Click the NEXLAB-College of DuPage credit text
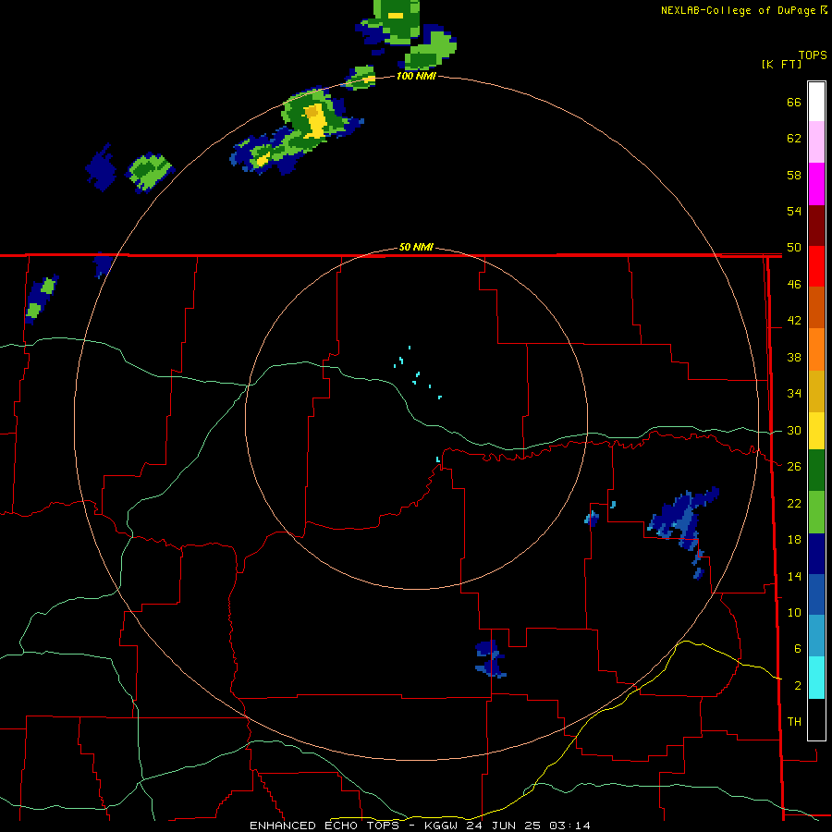This screenshot has height=832, width=832. [x=743, y=10]
